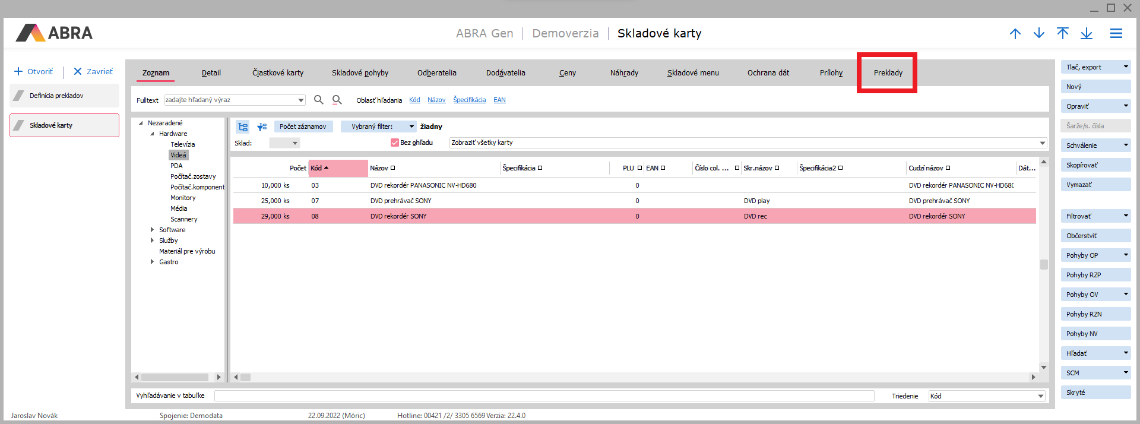Jump to first record icon
1140x424 pixels.
click(1063, 34)
